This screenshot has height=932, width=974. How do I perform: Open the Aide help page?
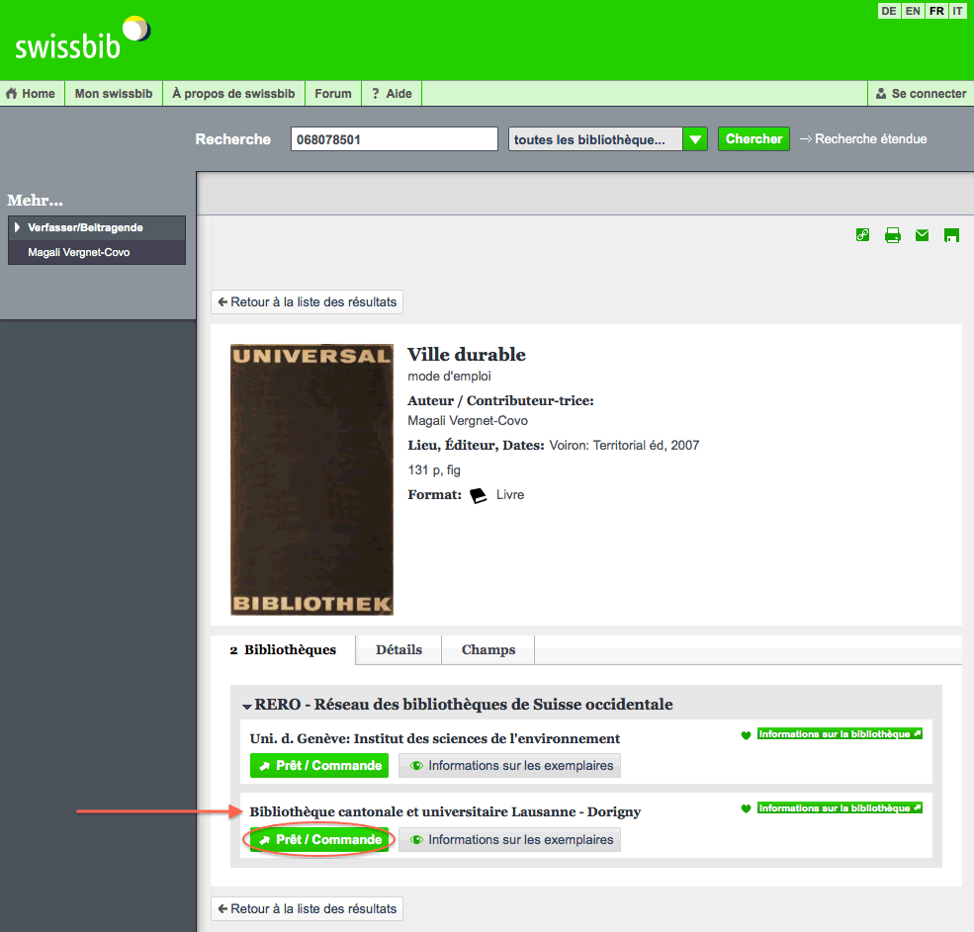pyautogui.click(x=392, y=94)
